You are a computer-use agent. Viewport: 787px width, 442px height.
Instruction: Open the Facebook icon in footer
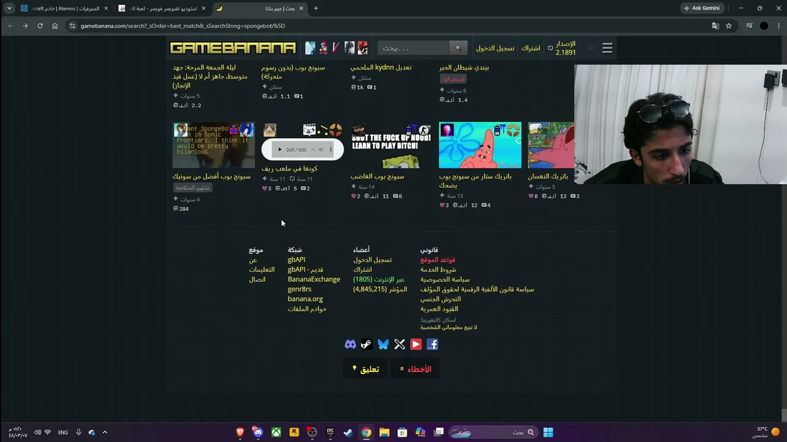pos(433,344)
